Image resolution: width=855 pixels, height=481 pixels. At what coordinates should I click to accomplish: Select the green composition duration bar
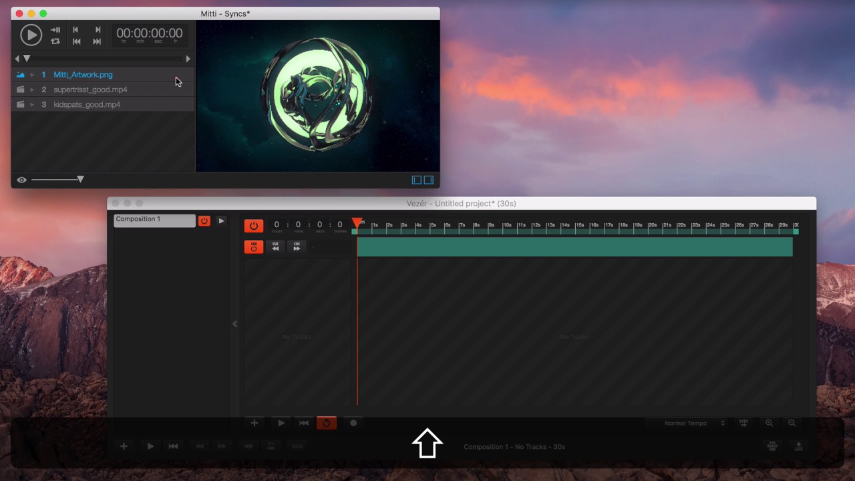(x=575, y=247)
